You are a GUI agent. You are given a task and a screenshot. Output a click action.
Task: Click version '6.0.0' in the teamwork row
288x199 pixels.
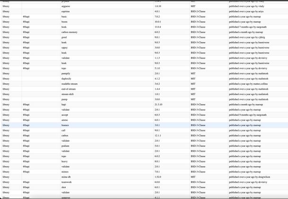tap(157, 182)
